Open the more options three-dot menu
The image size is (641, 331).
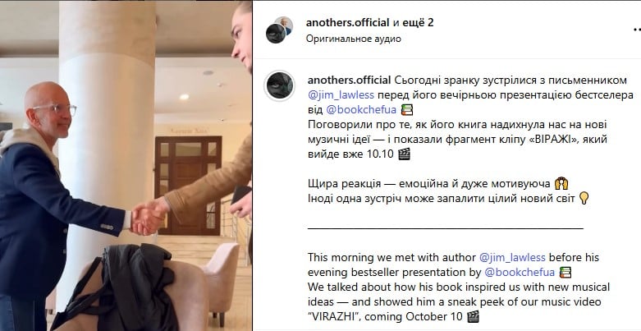click(637, 30)
